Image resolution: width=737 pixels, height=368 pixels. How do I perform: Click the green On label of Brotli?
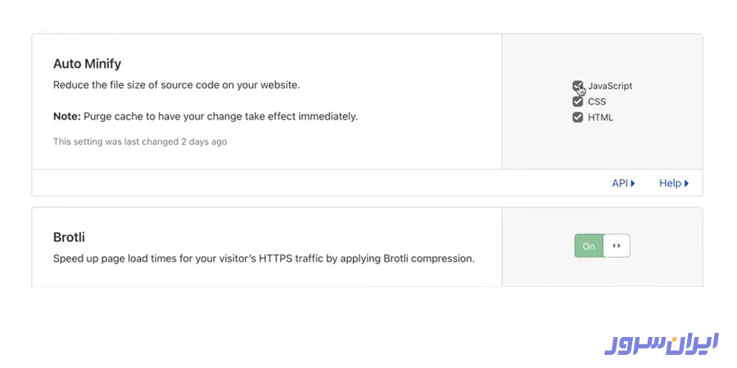[x=589, y=245]
